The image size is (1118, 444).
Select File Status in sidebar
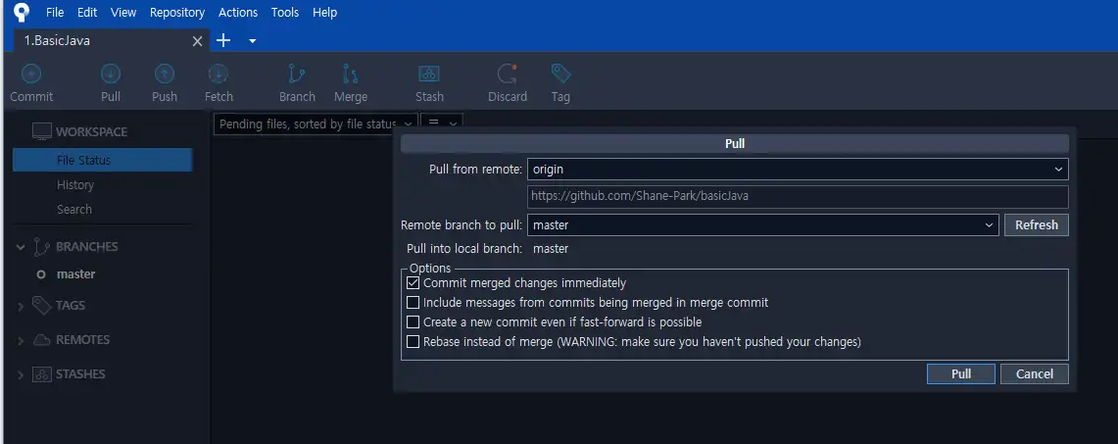103,161
